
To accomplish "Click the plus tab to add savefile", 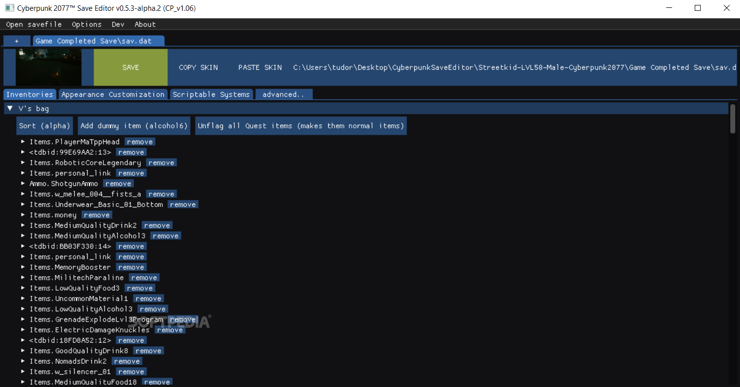I will pyautogui.click(x=17, y=41).
